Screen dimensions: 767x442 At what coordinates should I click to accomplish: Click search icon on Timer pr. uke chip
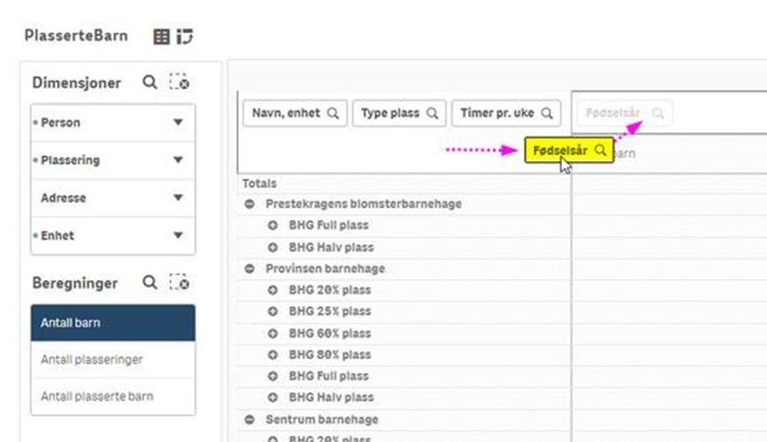(x=546, y=114)
